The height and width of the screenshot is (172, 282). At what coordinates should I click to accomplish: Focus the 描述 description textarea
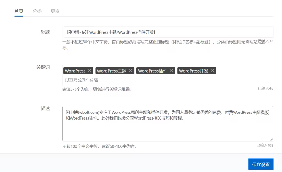pyautogui.click(x=168, y=124)
